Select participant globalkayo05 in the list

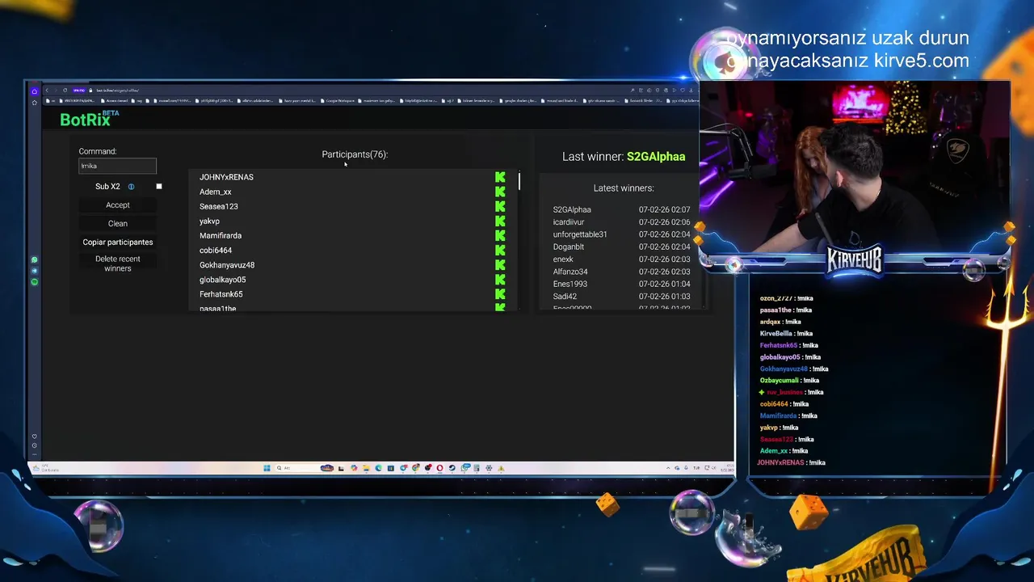223,280
